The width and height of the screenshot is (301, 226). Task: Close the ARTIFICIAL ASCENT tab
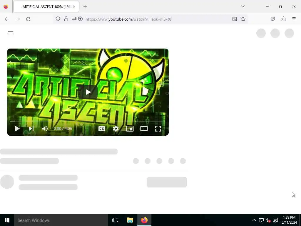74,6
